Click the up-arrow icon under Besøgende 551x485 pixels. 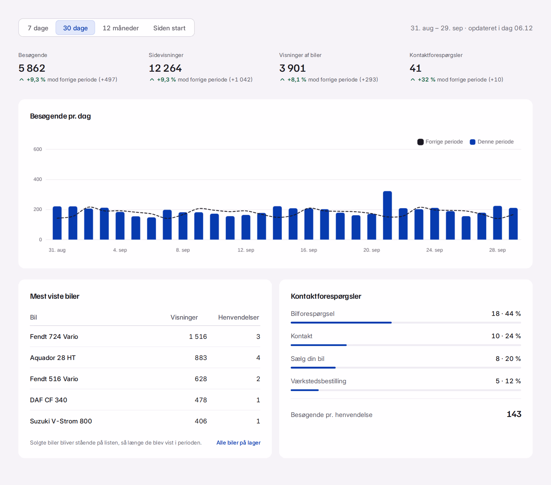coord(21,80)
